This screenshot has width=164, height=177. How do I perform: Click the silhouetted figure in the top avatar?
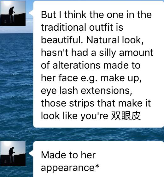[12, 14]
